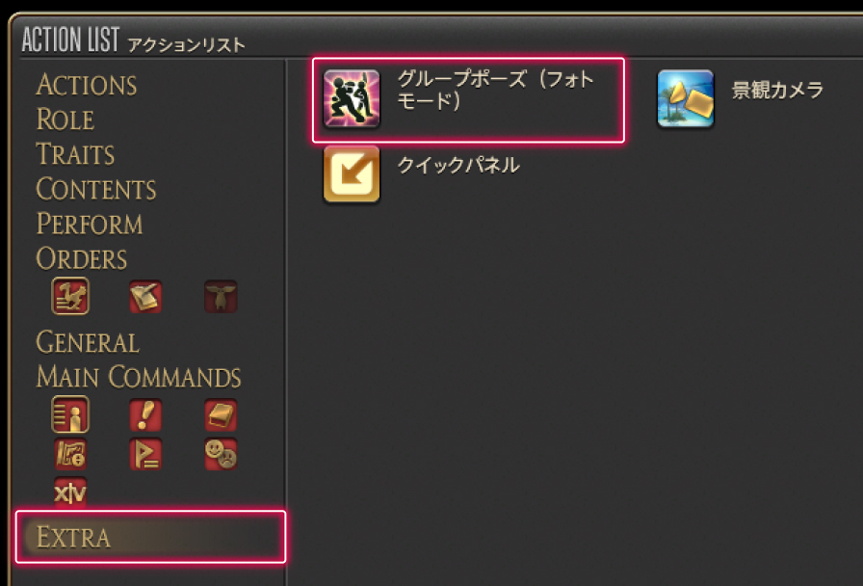Screen dimensions: 863x586
Task: Select the Traits category
Action: point(75,154)
